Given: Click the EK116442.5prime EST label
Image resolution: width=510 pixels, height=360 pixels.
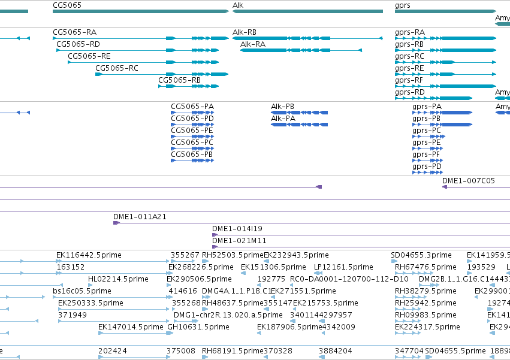Looking at the screenshot, I should [x=89, y=255].
